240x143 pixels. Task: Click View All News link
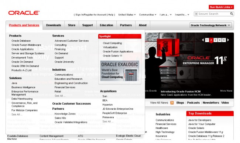click(x=159, y=103)
